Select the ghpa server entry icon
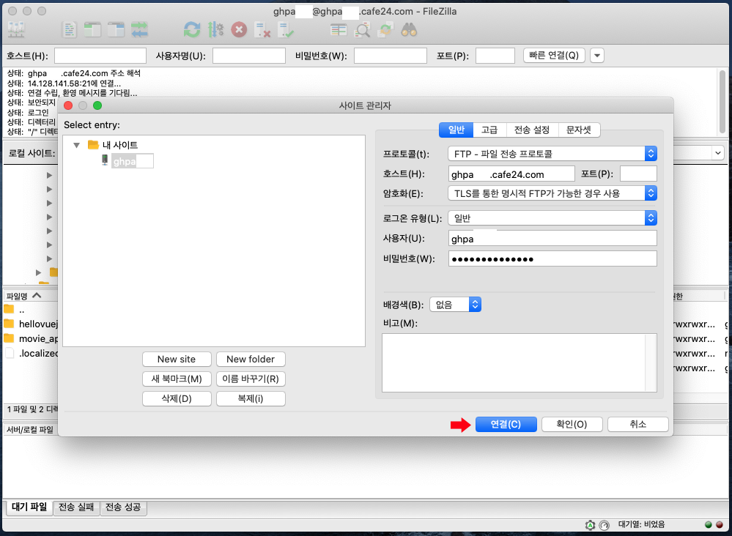 tap(105, 160)
